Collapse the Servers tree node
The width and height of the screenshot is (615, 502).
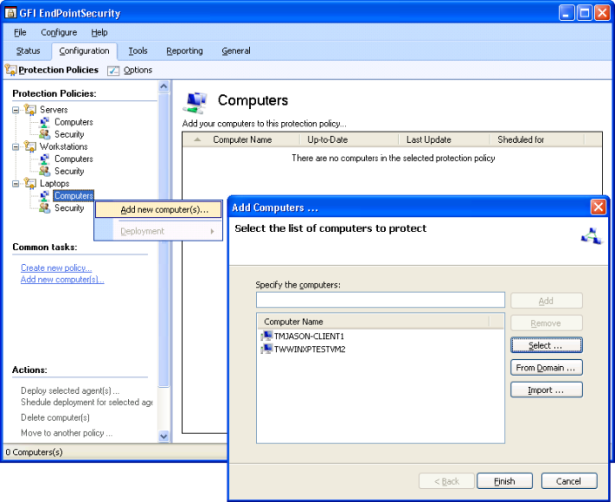pyautogui.click(x=16, y=110)
